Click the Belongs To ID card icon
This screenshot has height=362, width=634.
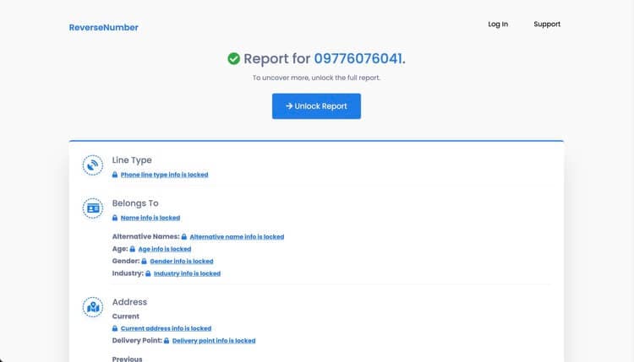(93, 208)
